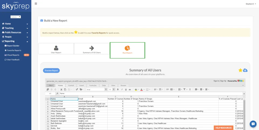Viewport: 259px width, 130px height.
Task: Click the Sign In link
Action: (x=216, y=81)
